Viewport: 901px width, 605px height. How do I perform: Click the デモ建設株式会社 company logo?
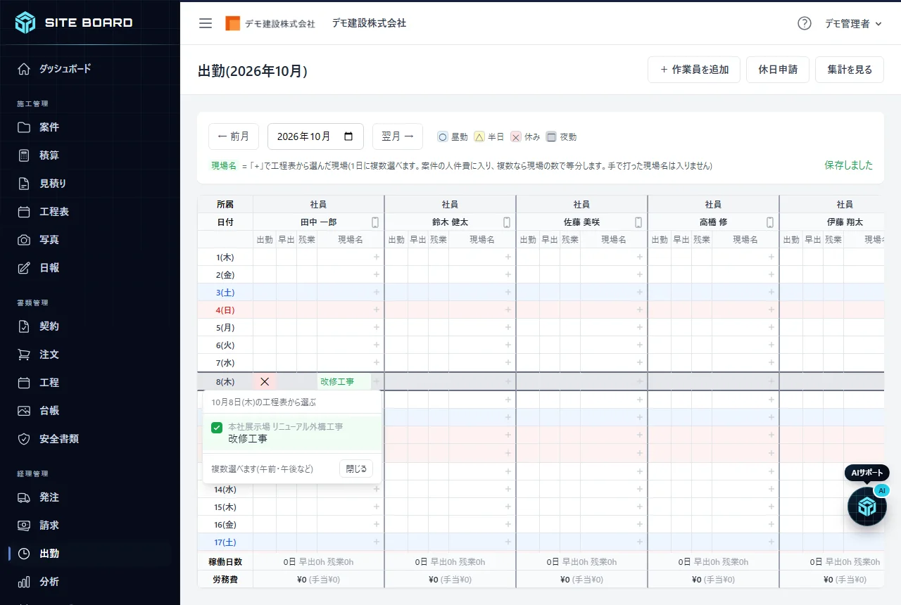coord(270,23)
